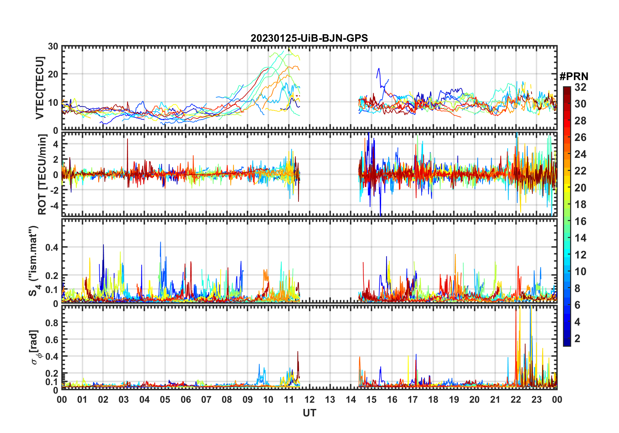The image size is (619, 433).
Task: Click sigma phi tick label 0.6
Action: [x=52, y=340]
